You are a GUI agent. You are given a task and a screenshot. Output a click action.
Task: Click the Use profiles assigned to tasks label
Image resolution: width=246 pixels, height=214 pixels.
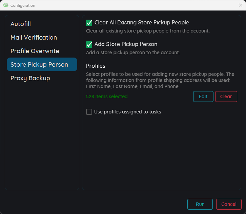(x=127, y=112)
